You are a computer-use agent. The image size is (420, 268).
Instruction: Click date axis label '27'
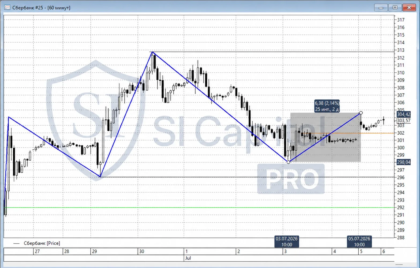point(37,251)
